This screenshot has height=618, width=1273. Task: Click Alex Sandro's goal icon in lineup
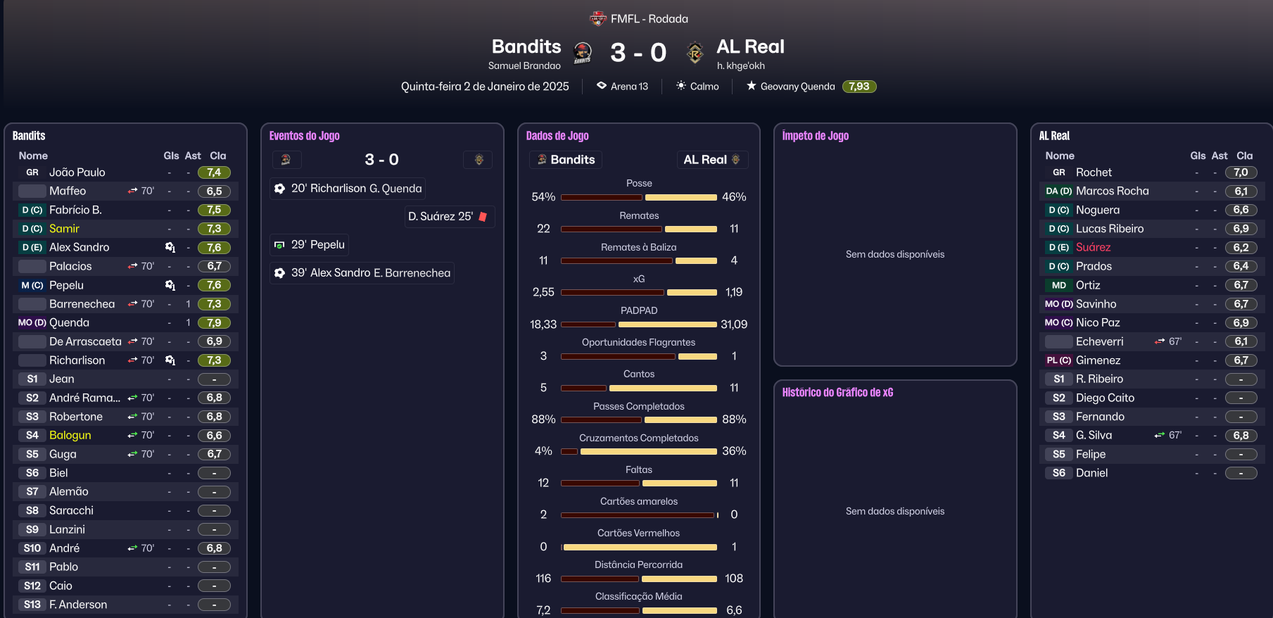click(170, 247)
